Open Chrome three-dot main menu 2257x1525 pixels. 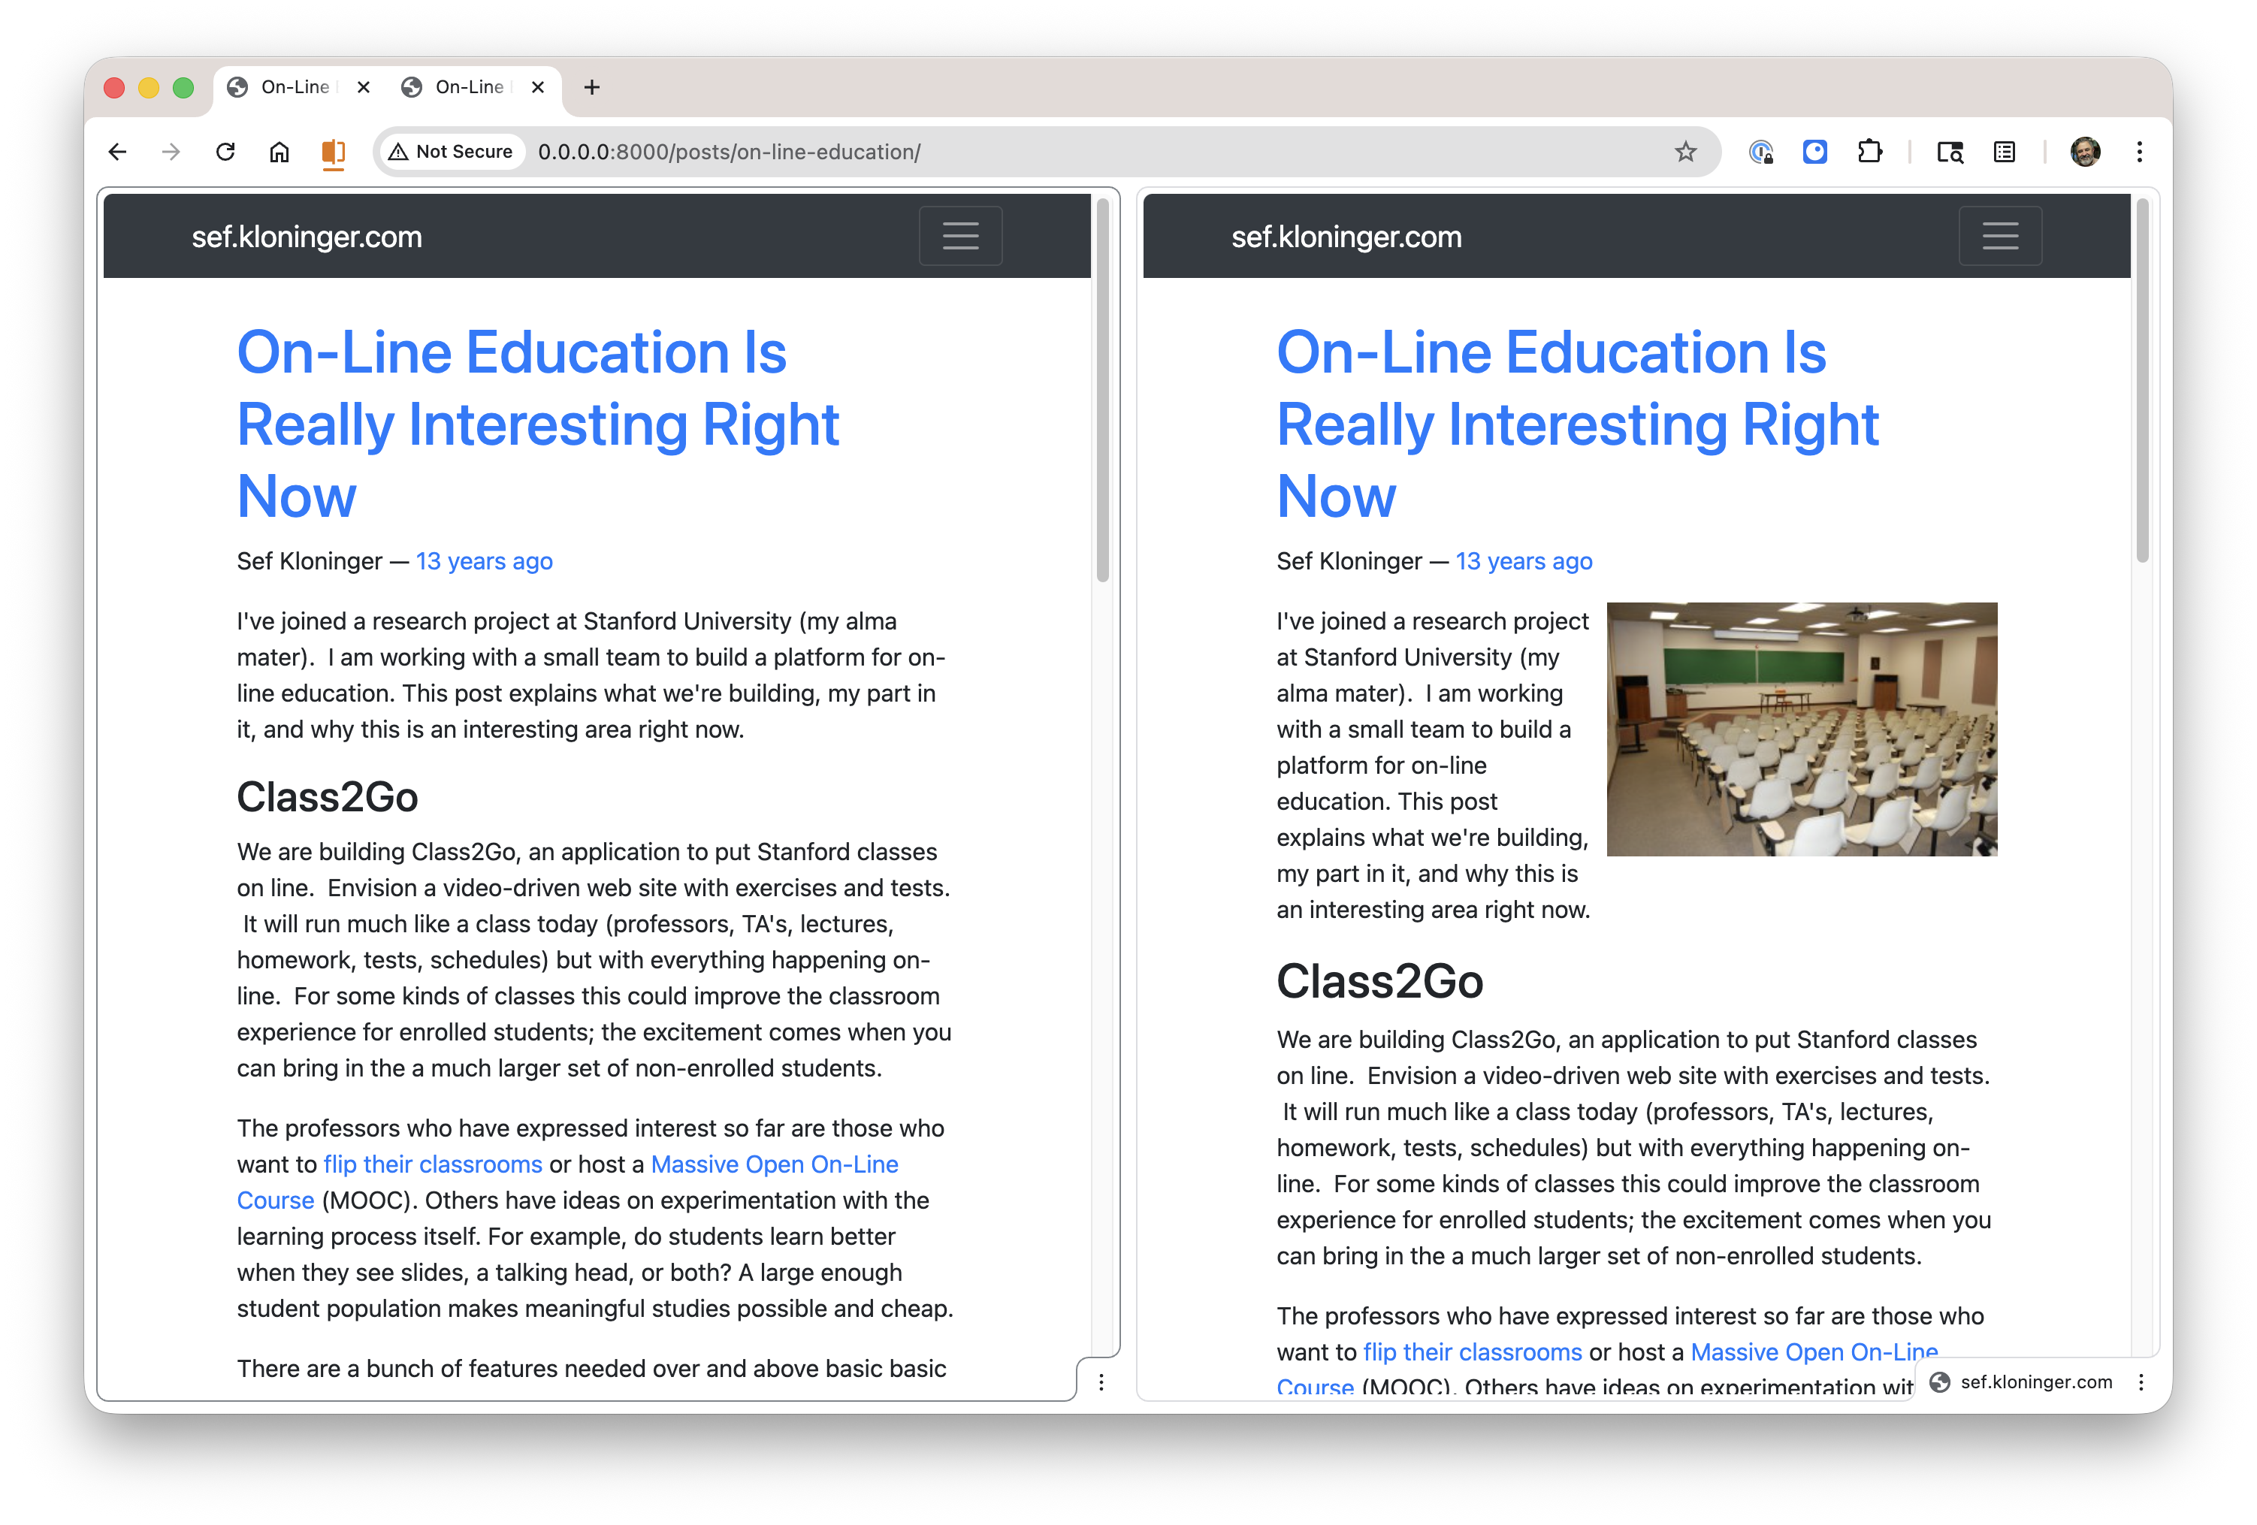tap(2138, 152)
